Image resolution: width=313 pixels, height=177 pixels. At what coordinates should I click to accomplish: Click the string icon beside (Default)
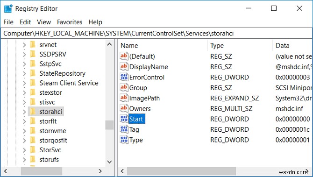point(124,56)
